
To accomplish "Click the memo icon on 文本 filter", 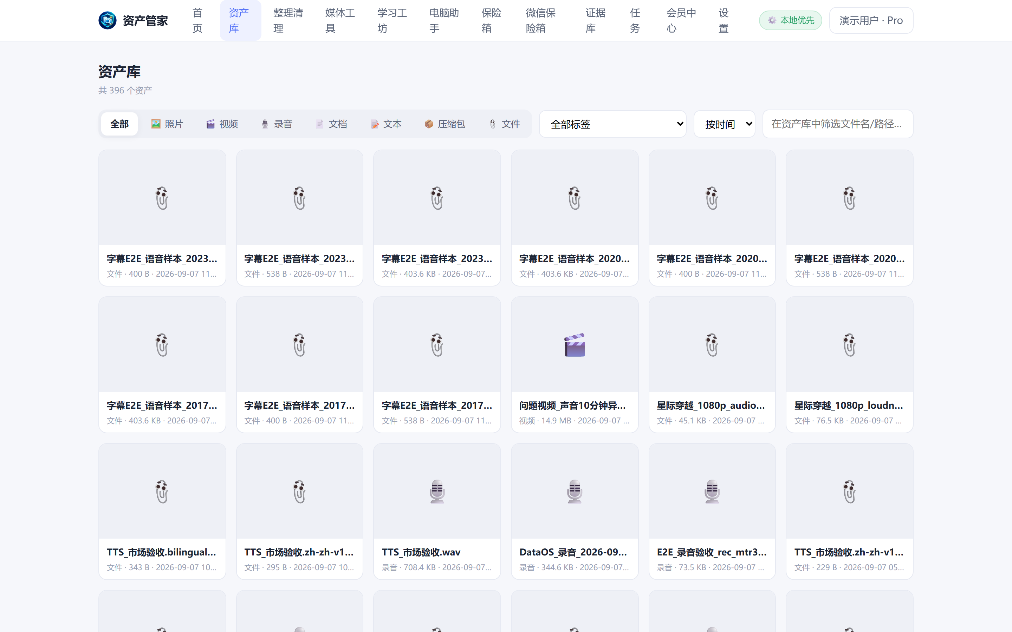I will pos(374,124).
